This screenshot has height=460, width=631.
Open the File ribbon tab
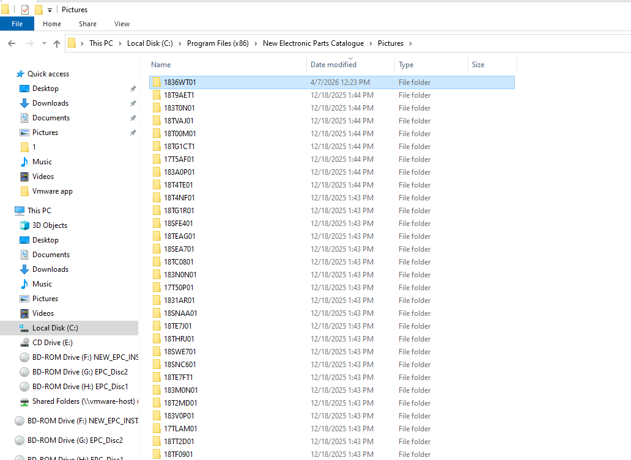click(17, 24)
